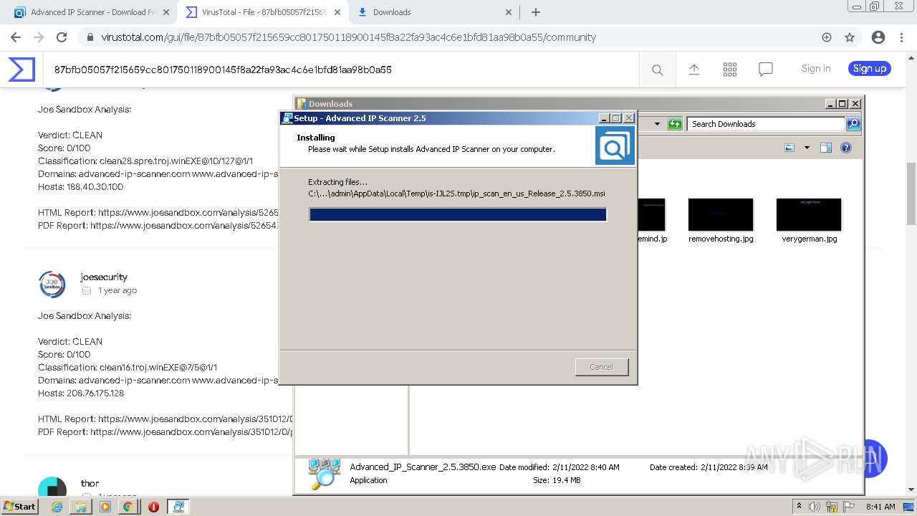Click the VirusTotal upload file icon
This screenshot has width=917, height=516.
point(694,70)
